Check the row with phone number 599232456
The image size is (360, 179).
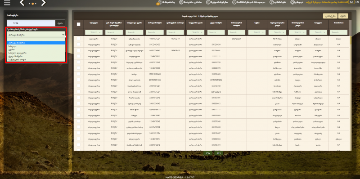78,74
